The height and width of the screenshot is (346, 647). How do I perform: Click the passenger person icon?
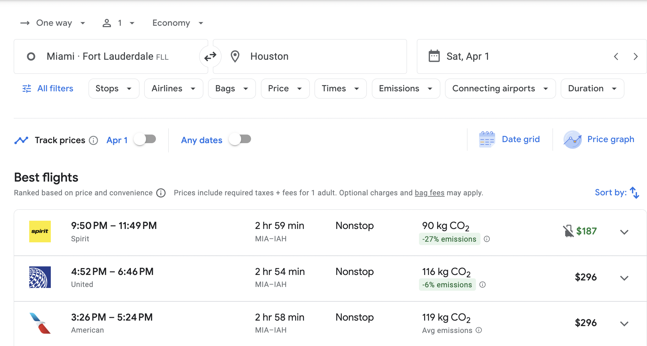[x=107, y=23]
